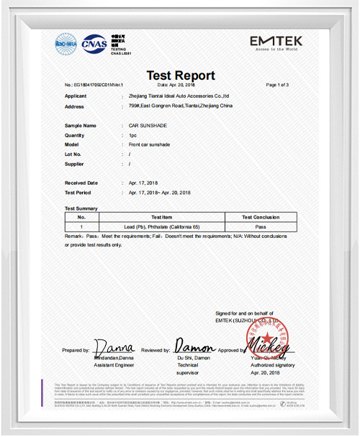Click the 'Sample Name' label
The height and width of the screenshot is (437, 360).
(x=81, y=125)
